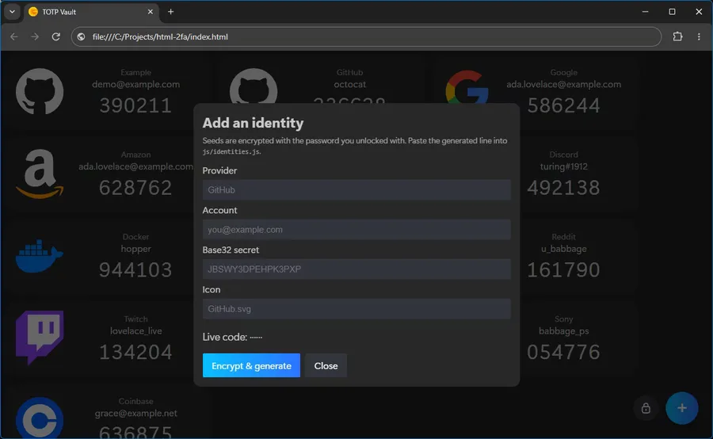Click the Close button in dialog
Screen dimensions: 713x439
pos(326,365)
